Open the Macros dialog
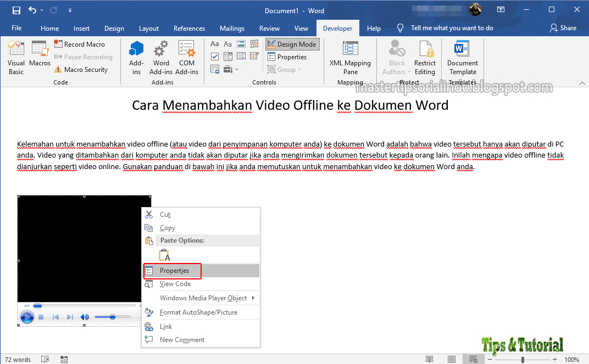589x364 pixels. click(x=40, y=54)
